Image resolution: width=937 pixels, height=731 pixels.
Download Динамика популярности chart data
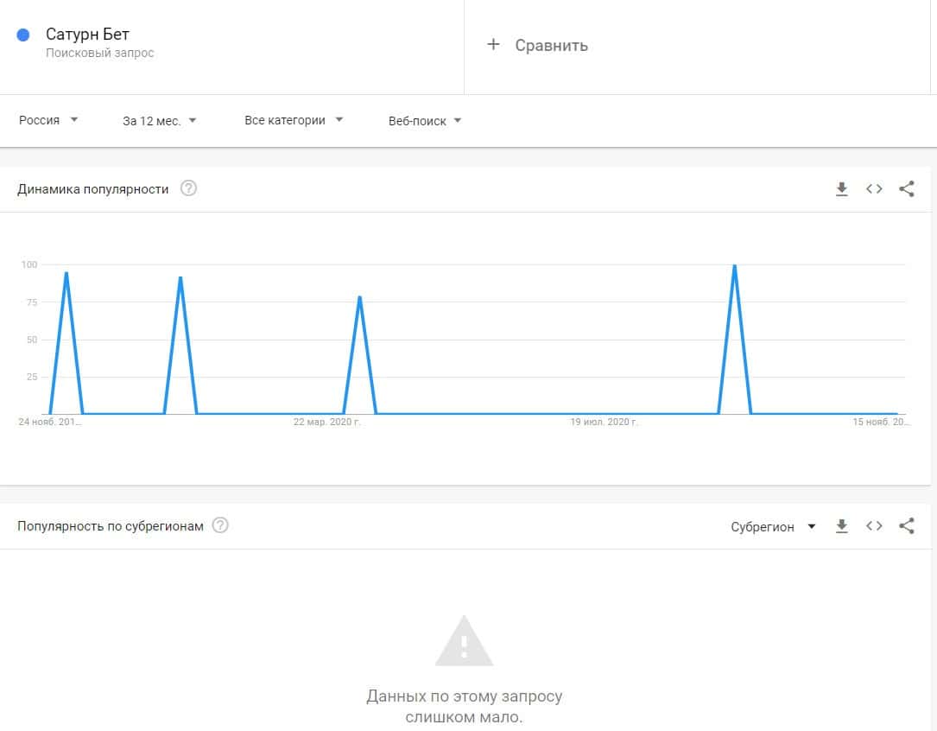coord(841,189)
